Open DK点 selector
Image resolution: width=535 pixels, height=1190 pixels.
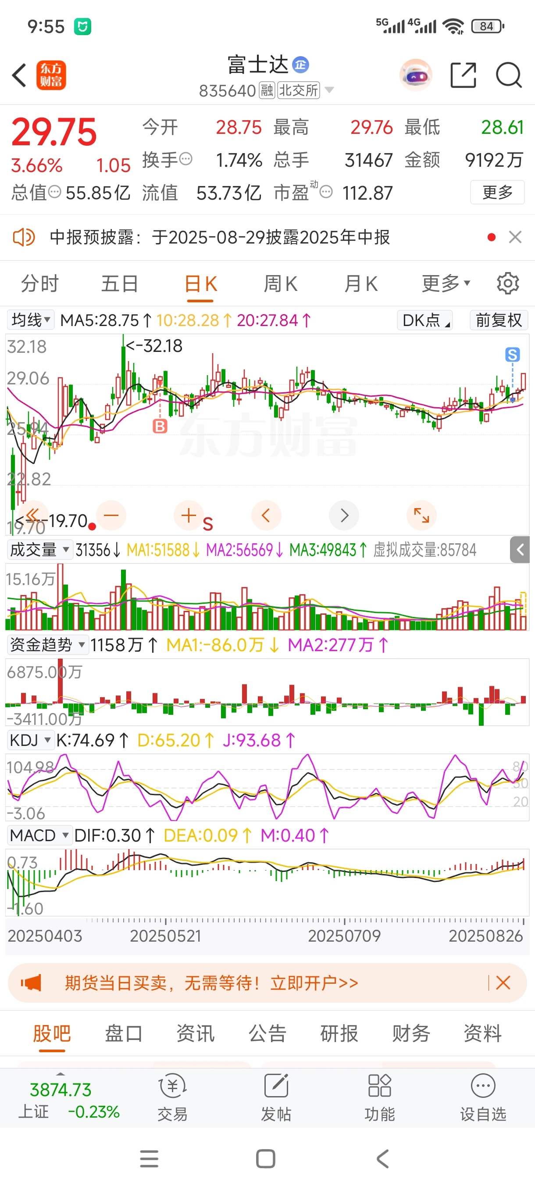point(424,320)
